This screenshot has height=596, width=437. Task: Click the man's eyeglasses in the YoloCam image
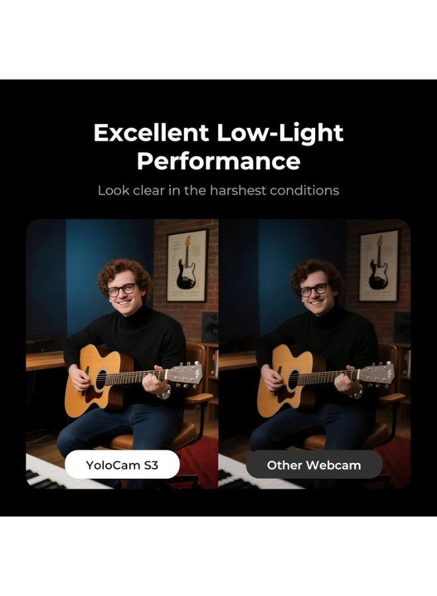[x=122, y=289]
